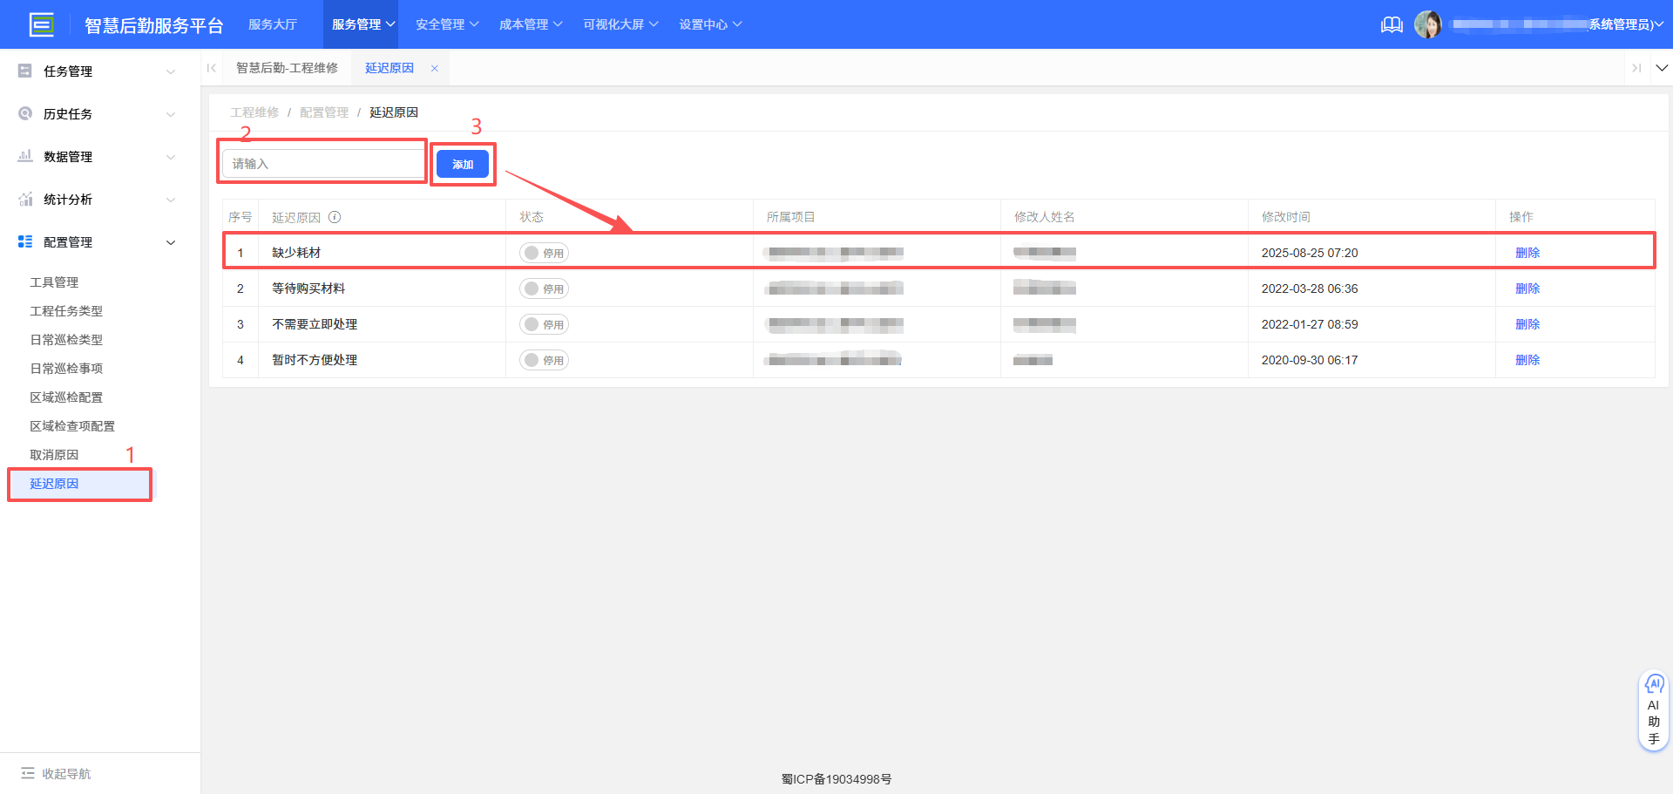Click the 数据管理 chart icon
Image resolution: width=1673 pixels, height=794 pixels.
[24, 156]
